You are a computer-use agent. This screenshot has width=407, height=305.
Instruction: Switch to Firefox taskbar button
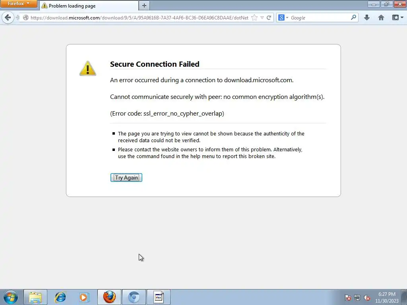pos(109,297)
